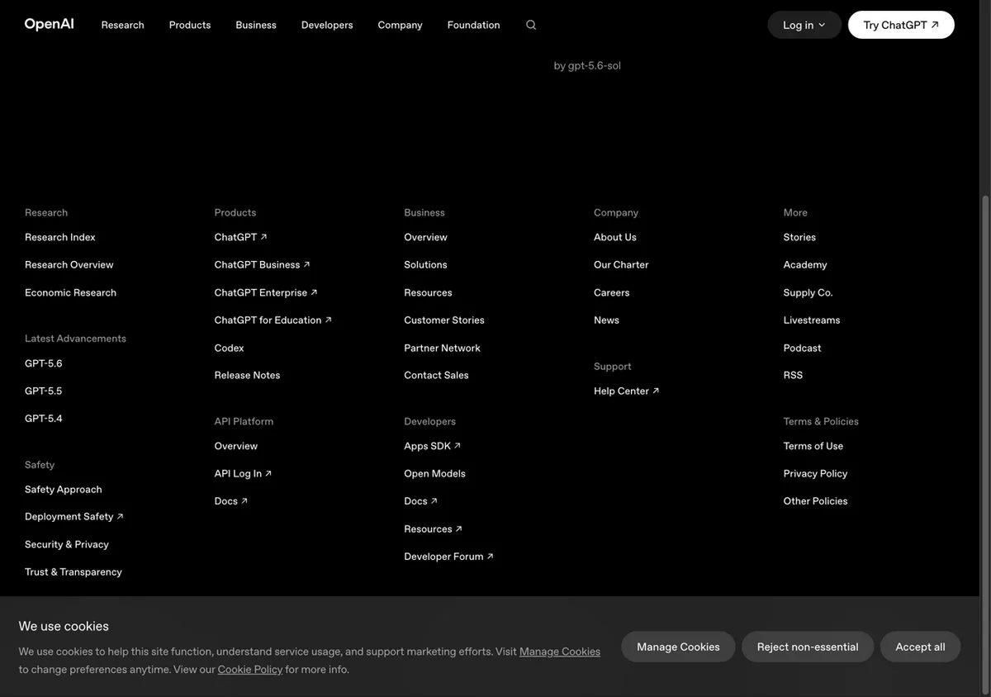Open Partner Network link

pos(443,348)
